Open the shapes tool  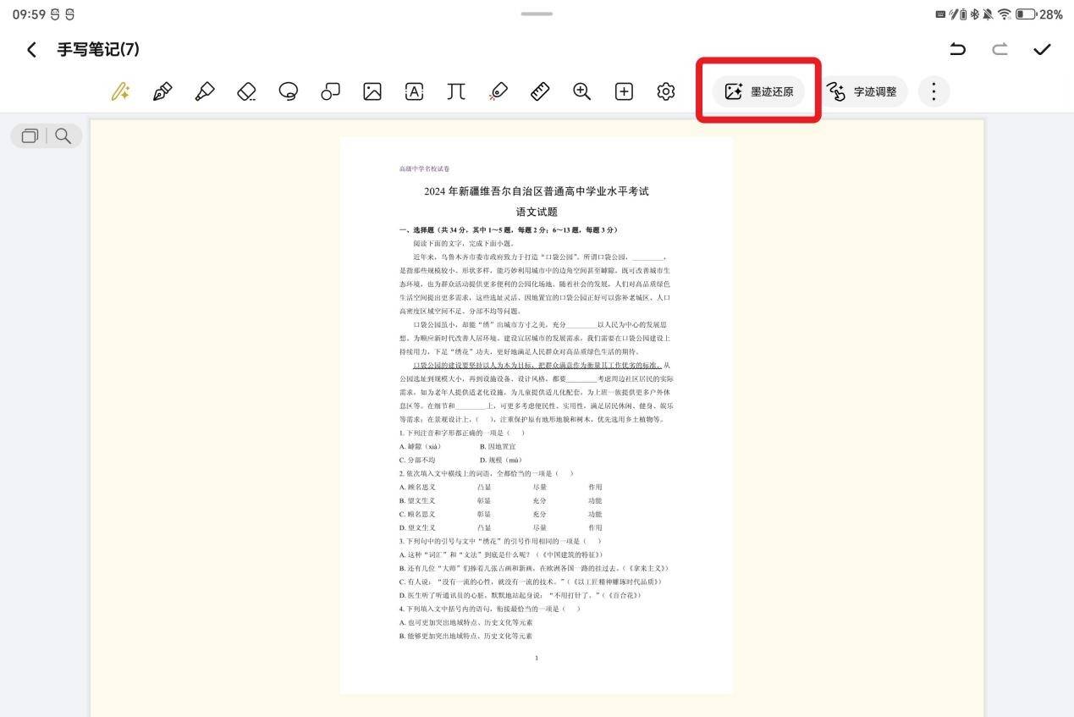pos(330,91)
